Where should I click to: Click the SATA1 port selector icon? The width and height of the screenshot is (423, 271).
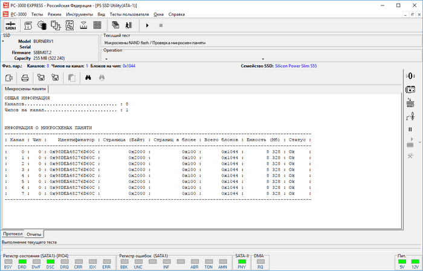coord(10,25)
